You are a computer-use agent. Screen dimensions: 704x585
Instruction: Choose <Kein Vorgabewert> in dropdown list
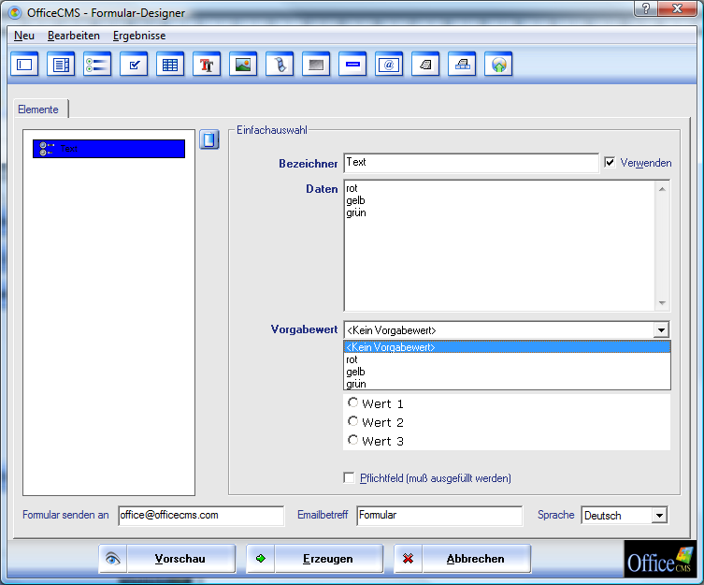pos(507,347)
